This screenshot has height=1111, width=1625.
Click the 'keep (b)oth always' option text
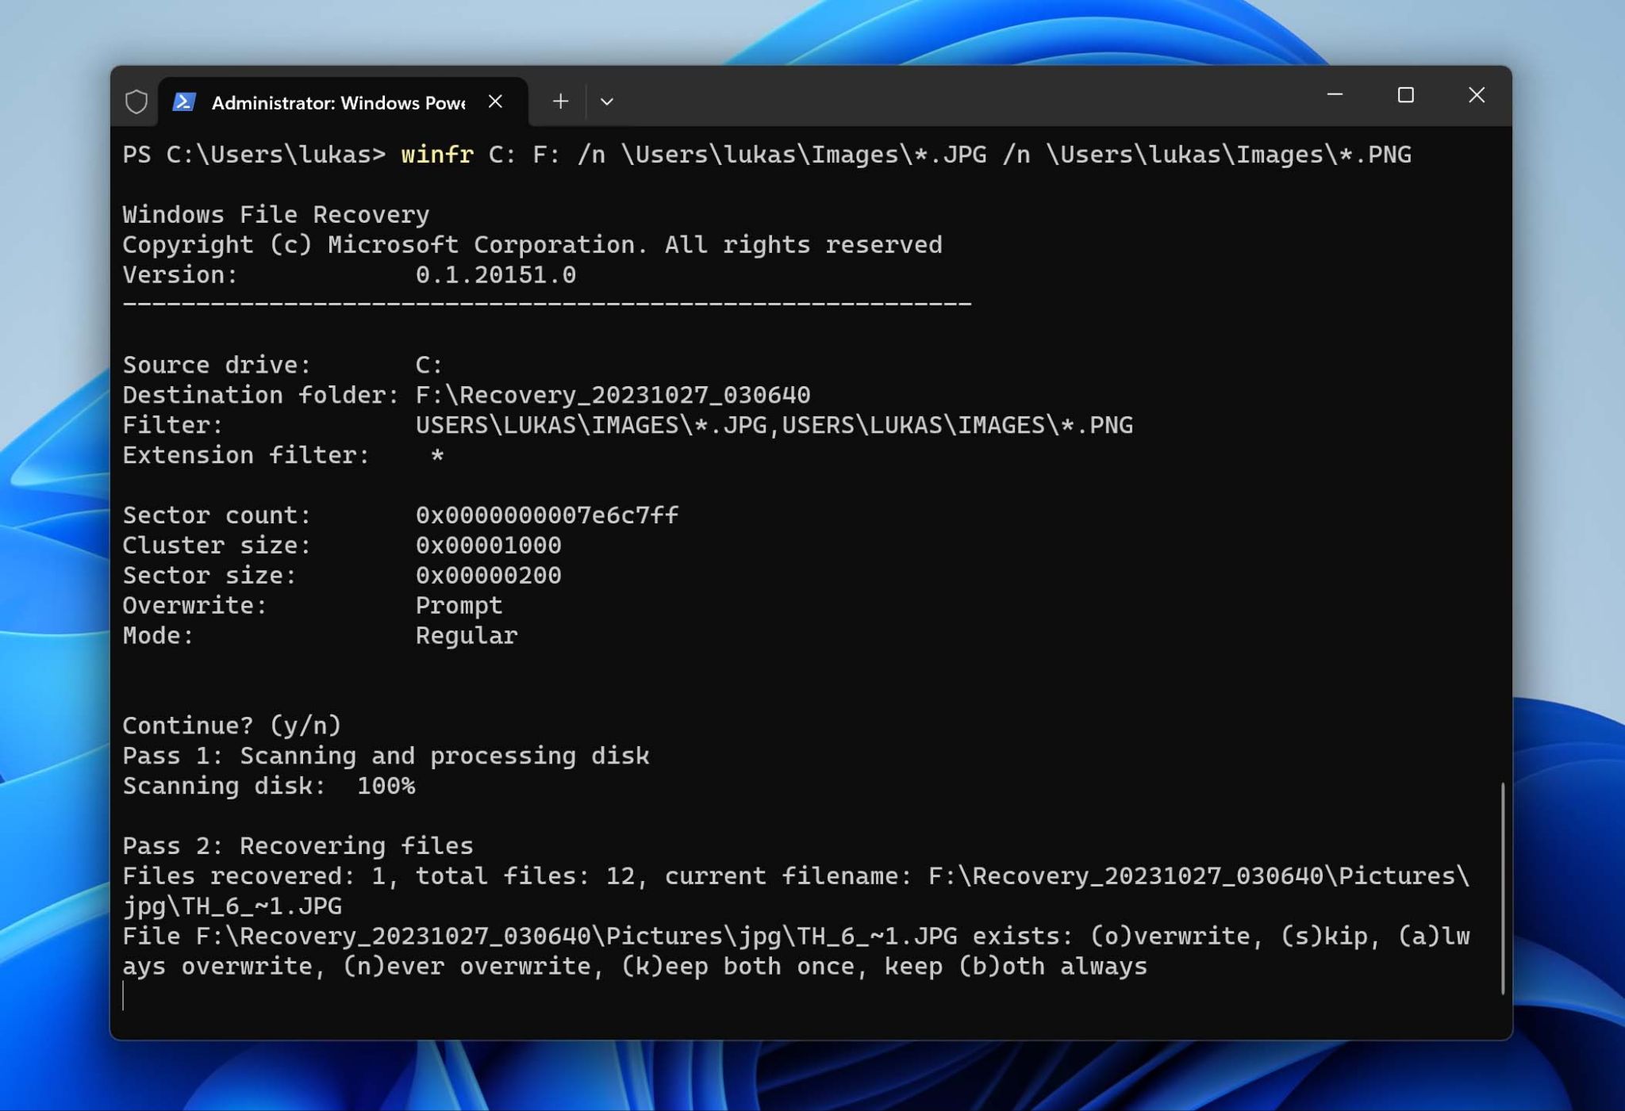tap(1016, 967)
